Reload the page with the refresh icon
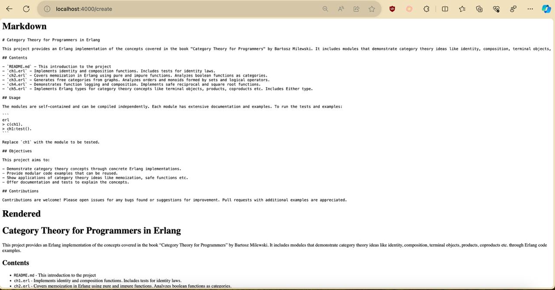555x290 pixels. (26, 9)
